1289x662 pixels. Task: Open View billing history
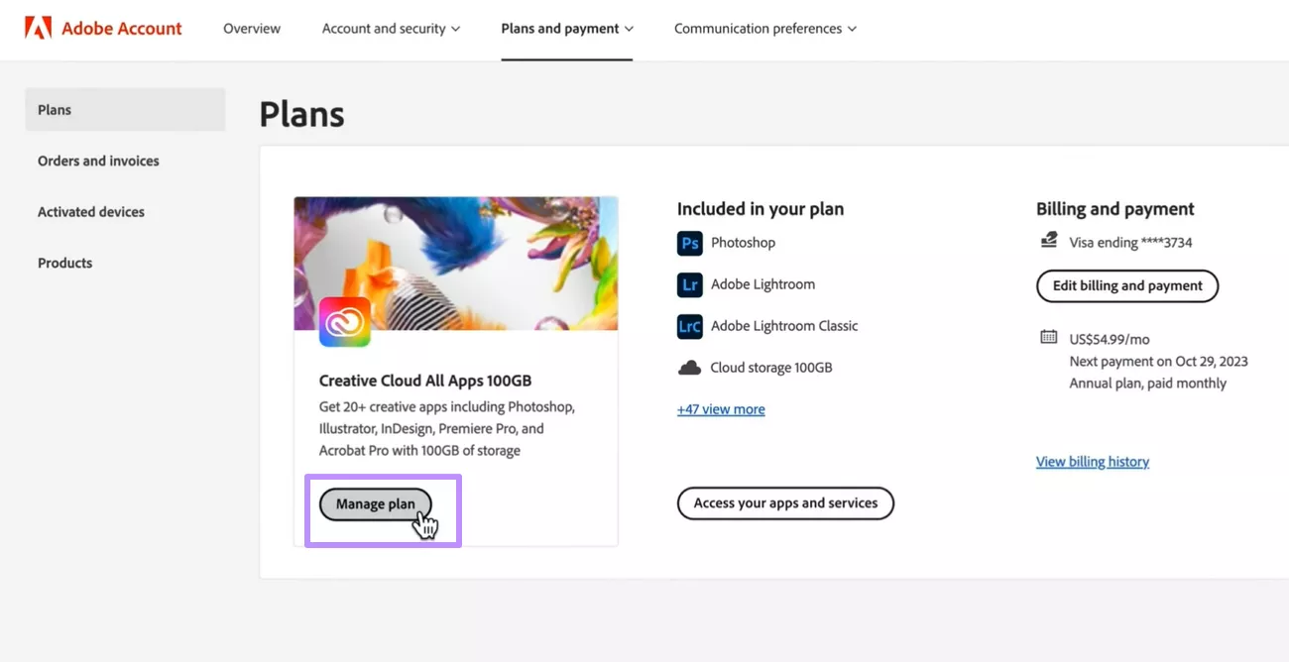click(x=1092, y=461)
